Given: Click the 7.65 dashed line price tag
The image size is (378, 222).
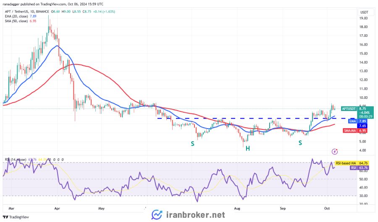Looking at the screenshot, I should pyautogui.click(x=362, y=126).
